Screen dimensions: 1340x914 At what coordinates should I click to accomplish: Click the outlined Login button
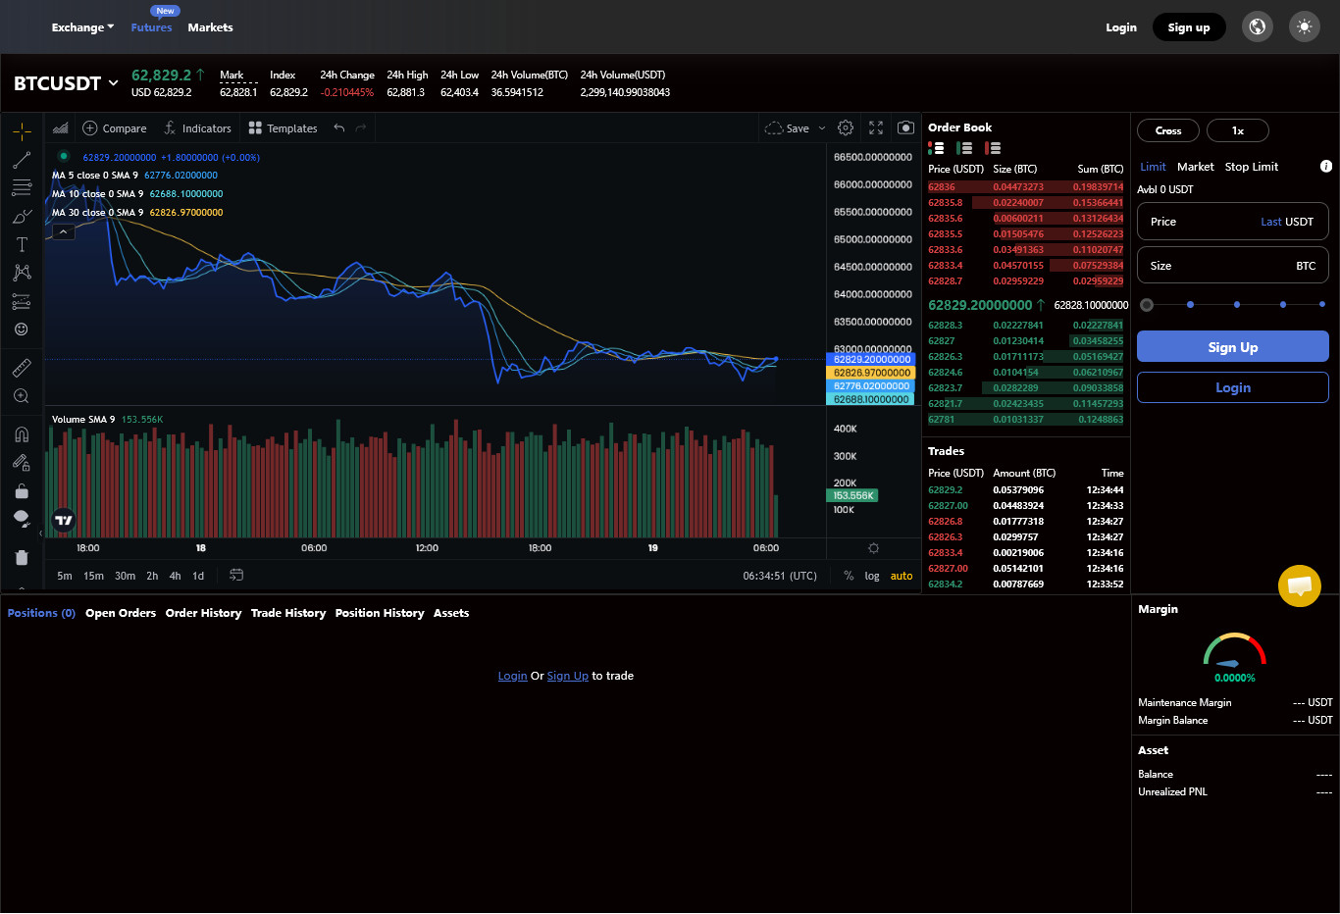click(1233, 387)
